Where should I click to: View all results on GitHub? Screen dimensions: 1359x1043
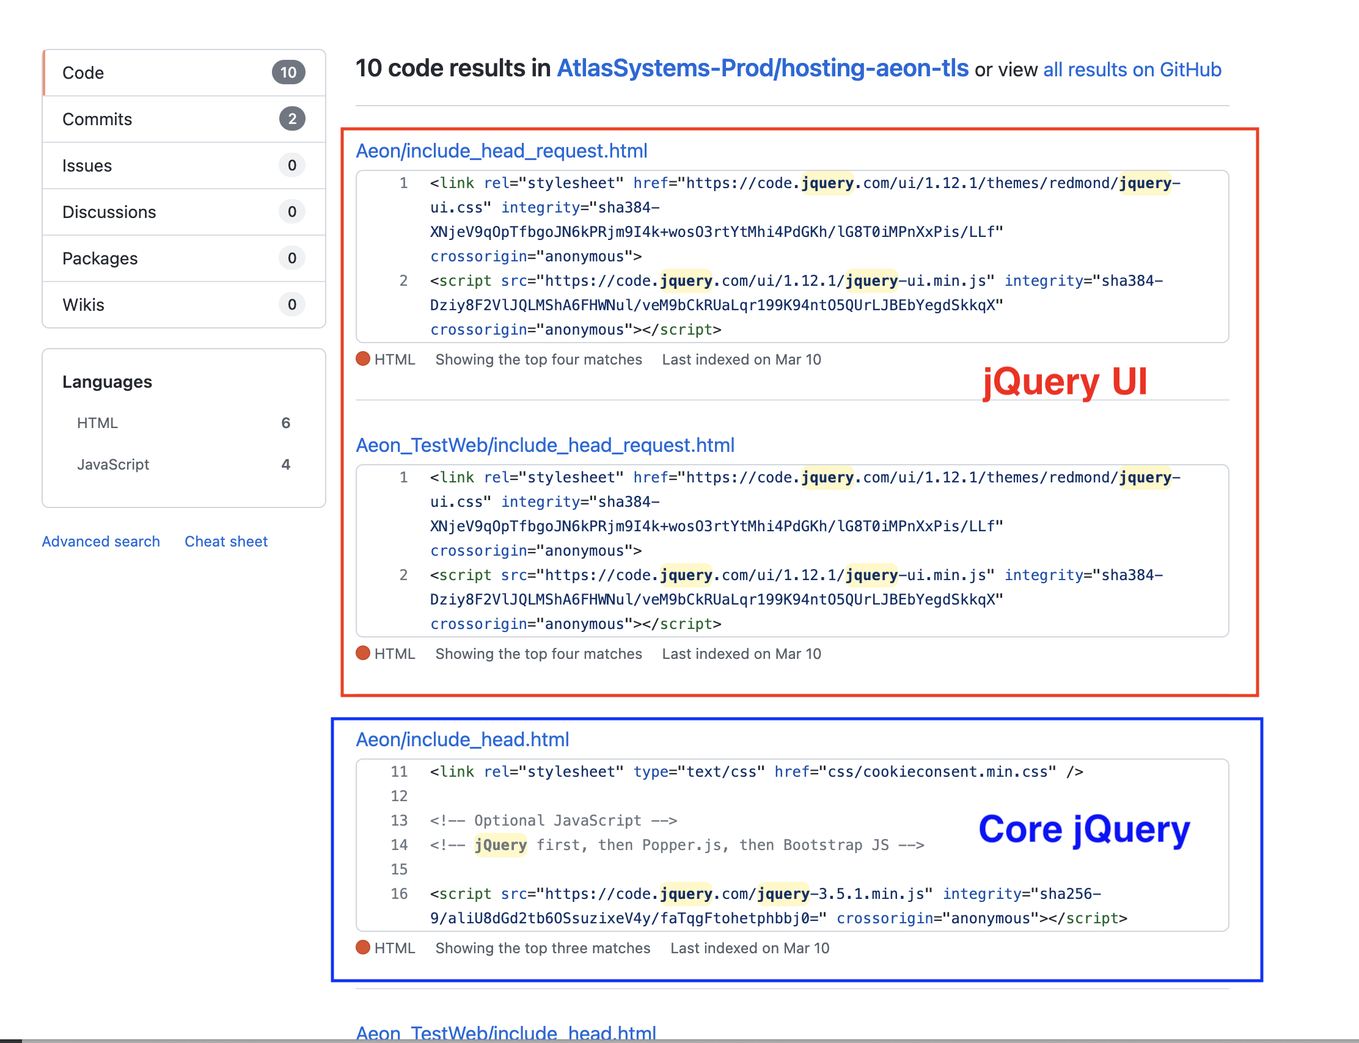pos(1132,69)
